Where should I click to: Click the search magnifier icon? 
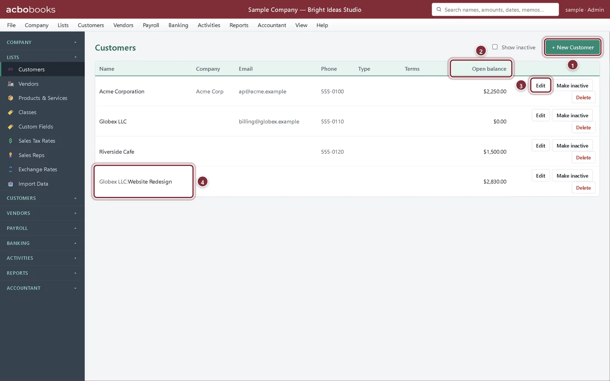tap(439, 9)
